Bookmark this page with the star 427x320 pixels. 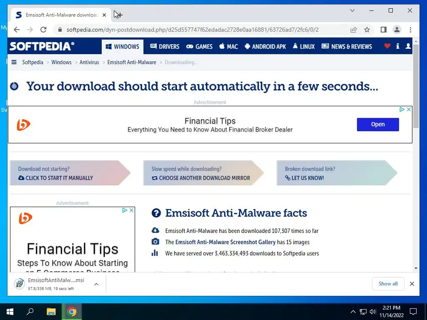pos(367,30)
